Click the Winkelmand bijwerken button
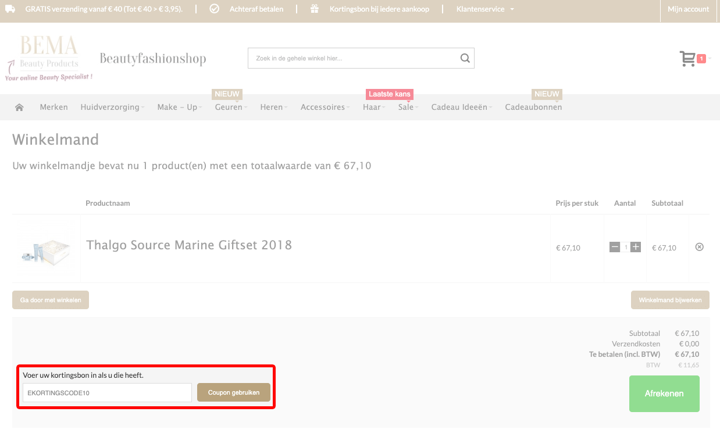This screenshot has height=433, width=720. [670, 300]
